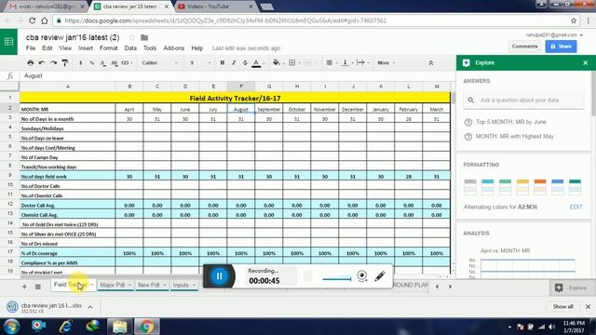Viewport: 596px width, 335px height.
Task: Toggle italic formatting
Action: [234, 62]
